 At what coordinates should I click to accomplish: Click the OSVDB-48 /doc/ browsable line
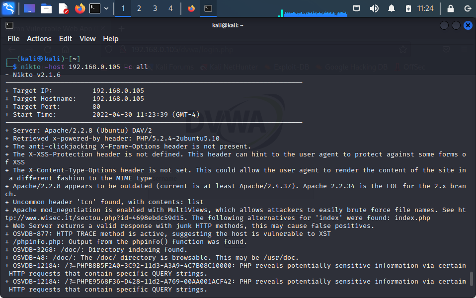[152, 258]
